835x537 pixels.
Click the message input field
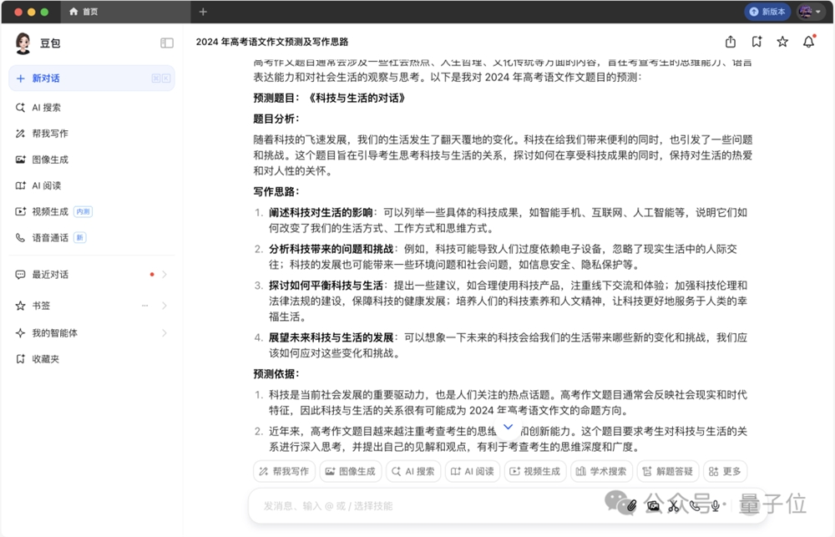coord(417,506)
